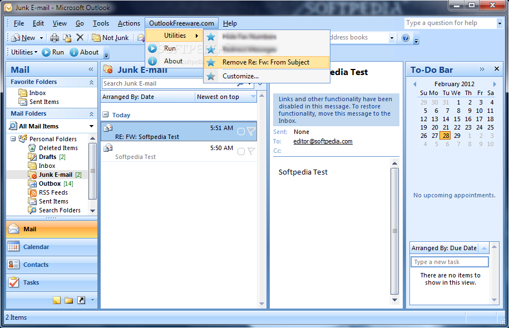
Task: Open Configure buttons dropdown in navigation bar
Action: coord(92,300)
